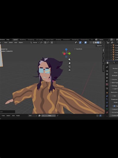The image size is (118, 158).
Task: Switch to rendered viewport shading
Action: (100, 43)
